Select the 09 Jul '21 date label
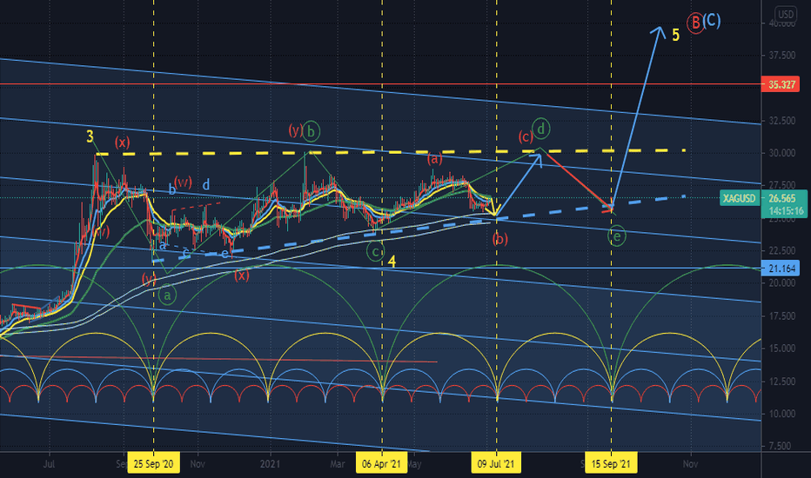The image size is (811, 478). click(x=496, y=463)
